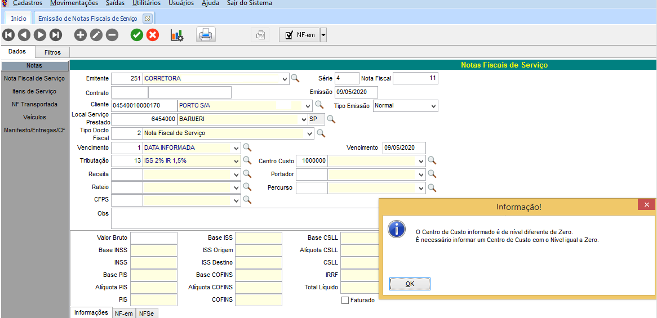Image resolution: width=657 pixels, height=318 pixels.
Task: Select Itens de Serviço in sidebar
Action: coord(34,91)
